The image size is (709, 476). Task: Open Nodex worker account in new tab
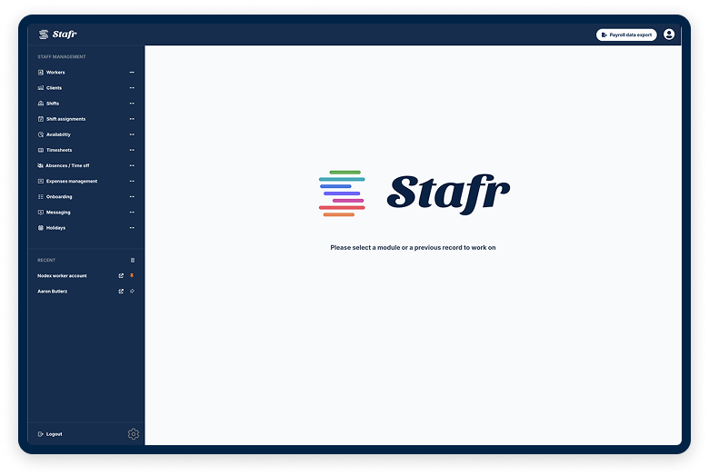pos(121,275)
